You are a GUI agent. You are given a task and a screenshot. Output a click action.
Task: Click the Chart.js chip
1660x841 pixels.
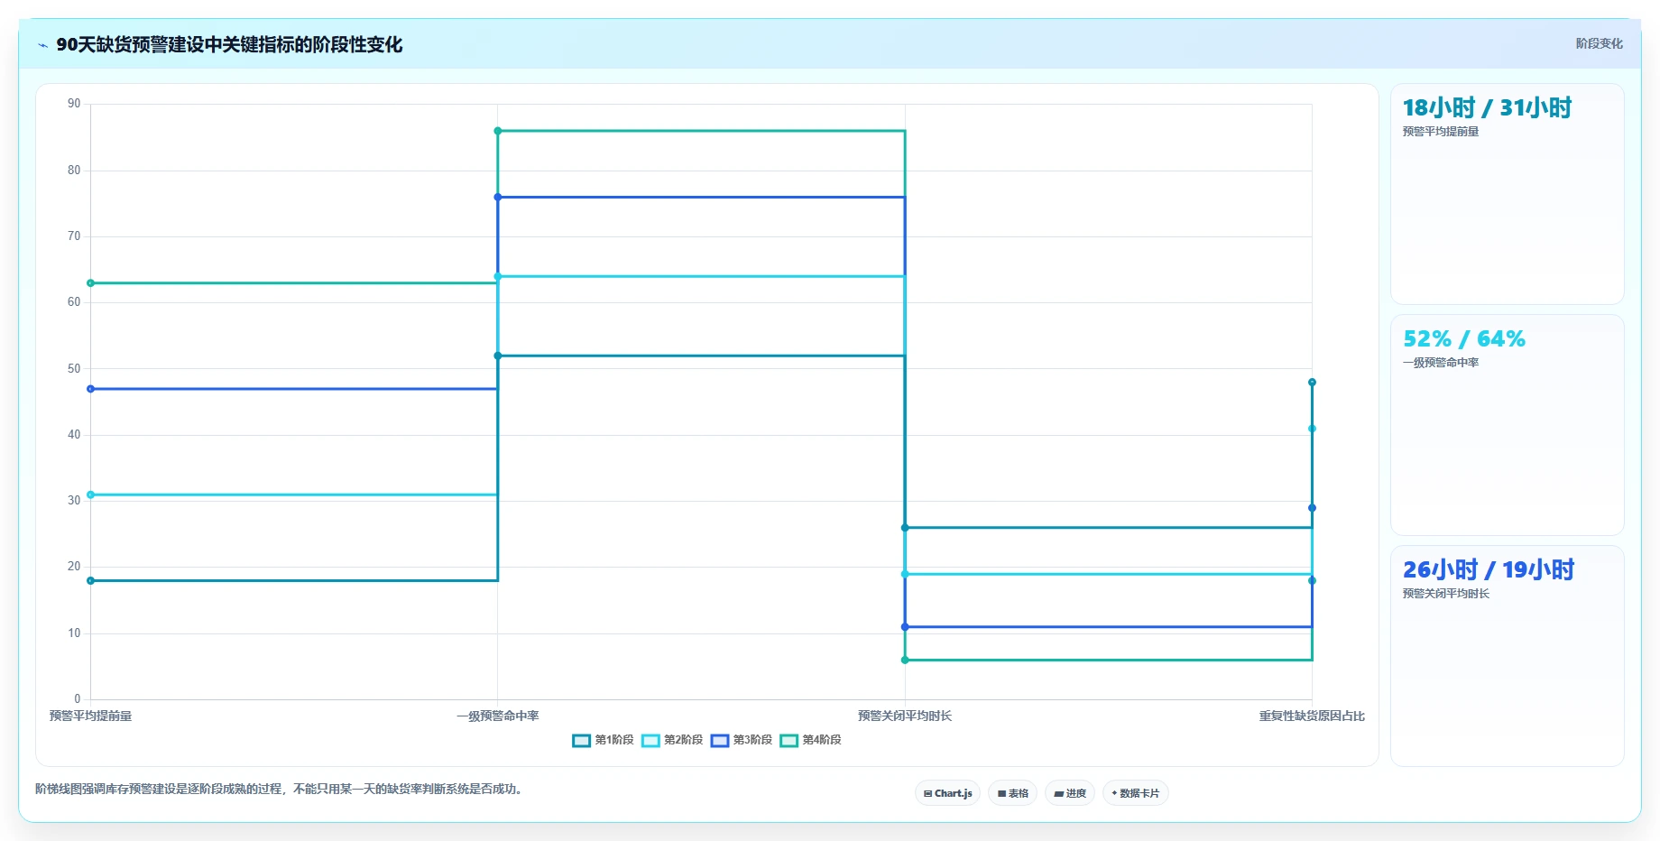tap(948, 793)
